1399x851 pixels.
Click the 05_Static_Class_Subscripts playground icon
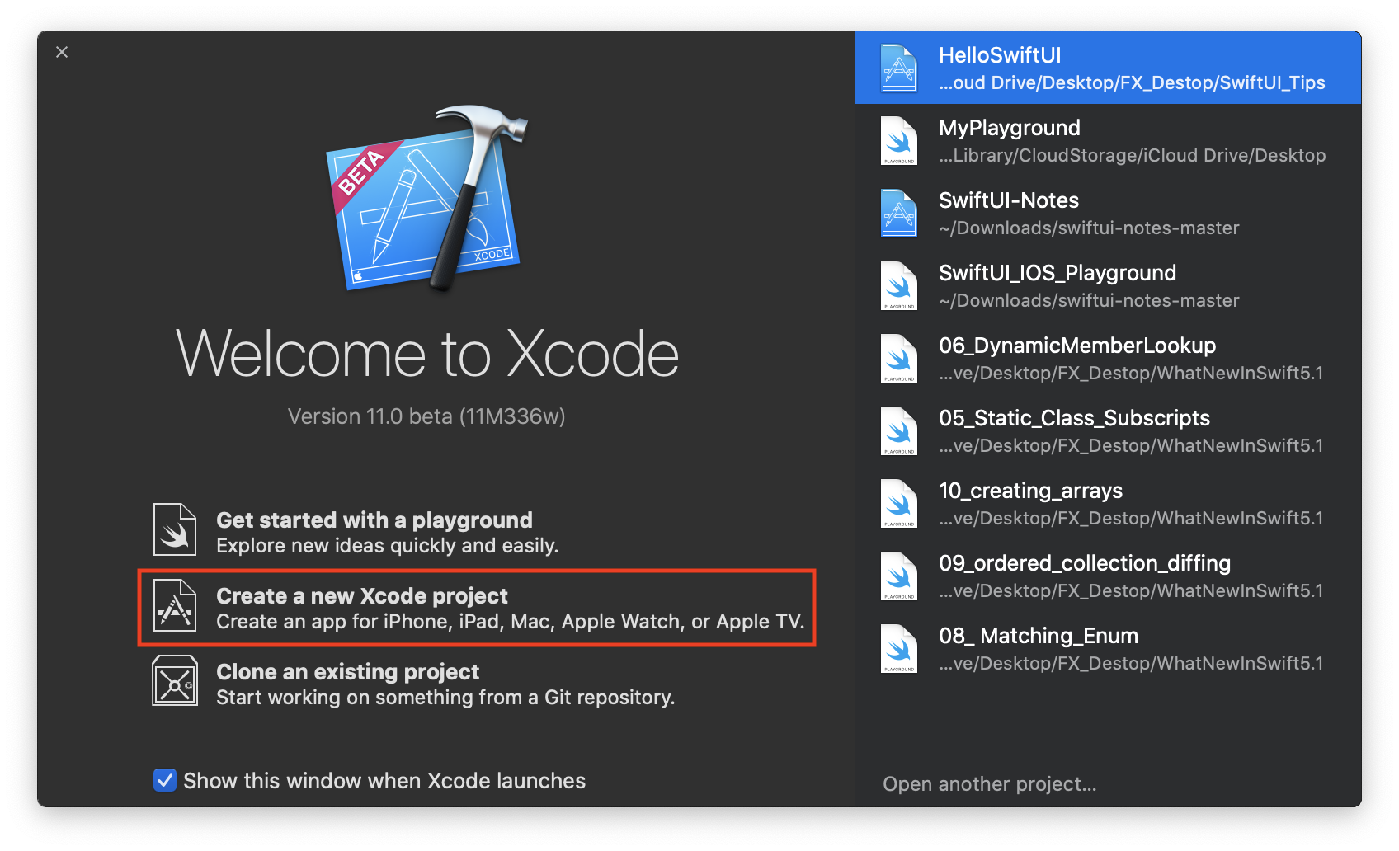pos(899,430)
